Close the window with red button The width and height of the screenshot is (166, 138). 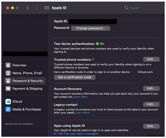click(7, 8)
